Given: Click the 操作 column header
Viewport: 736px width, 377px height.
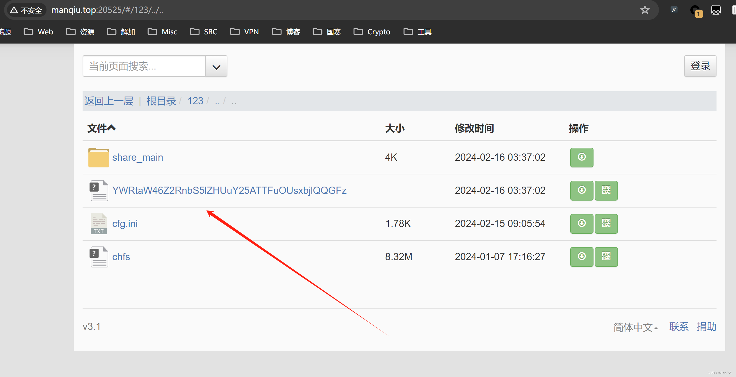Looking at the screenshot, I should tap(578, 128).
